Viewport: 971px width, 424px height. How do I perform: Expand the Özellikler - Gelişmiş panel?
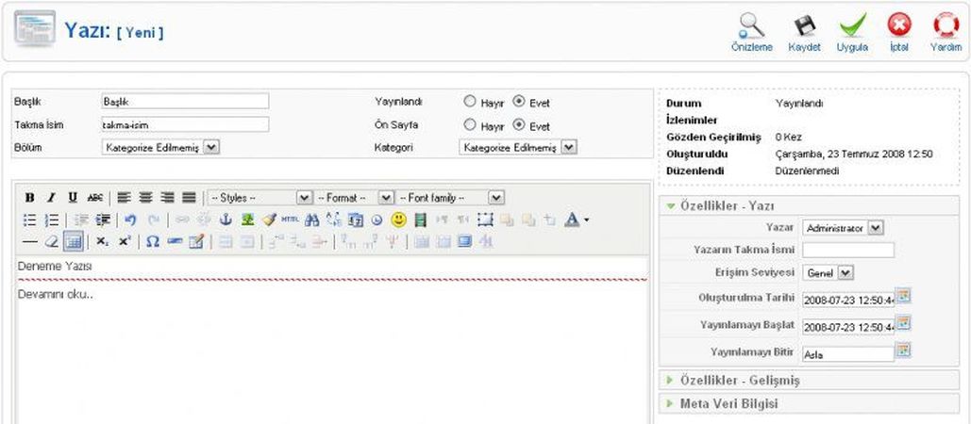[x=739, y=380]
